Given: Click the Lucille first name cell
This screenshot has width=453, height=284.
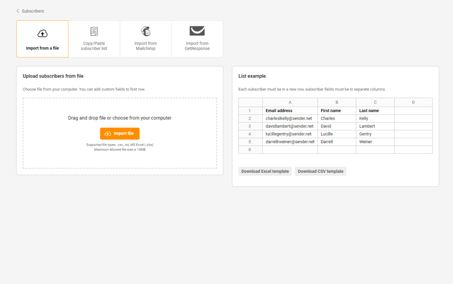Looking at the screenshot, I should (x=337, y=134).
